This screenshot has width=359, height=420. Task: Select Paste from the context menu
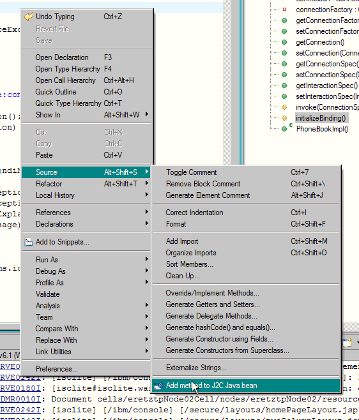coord(86,155)
